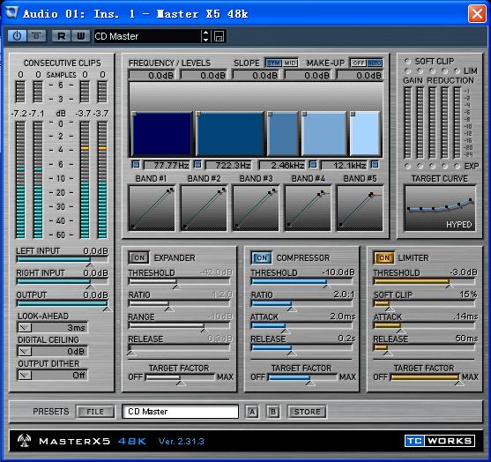Adjust the Compressor Target Factor slider
This screenshot has width=491, height=462.
pos(302,377)
